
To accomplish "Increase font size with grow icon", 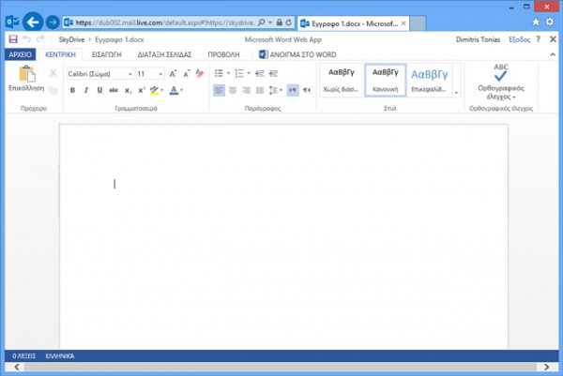I will click(x=173, y=74).
